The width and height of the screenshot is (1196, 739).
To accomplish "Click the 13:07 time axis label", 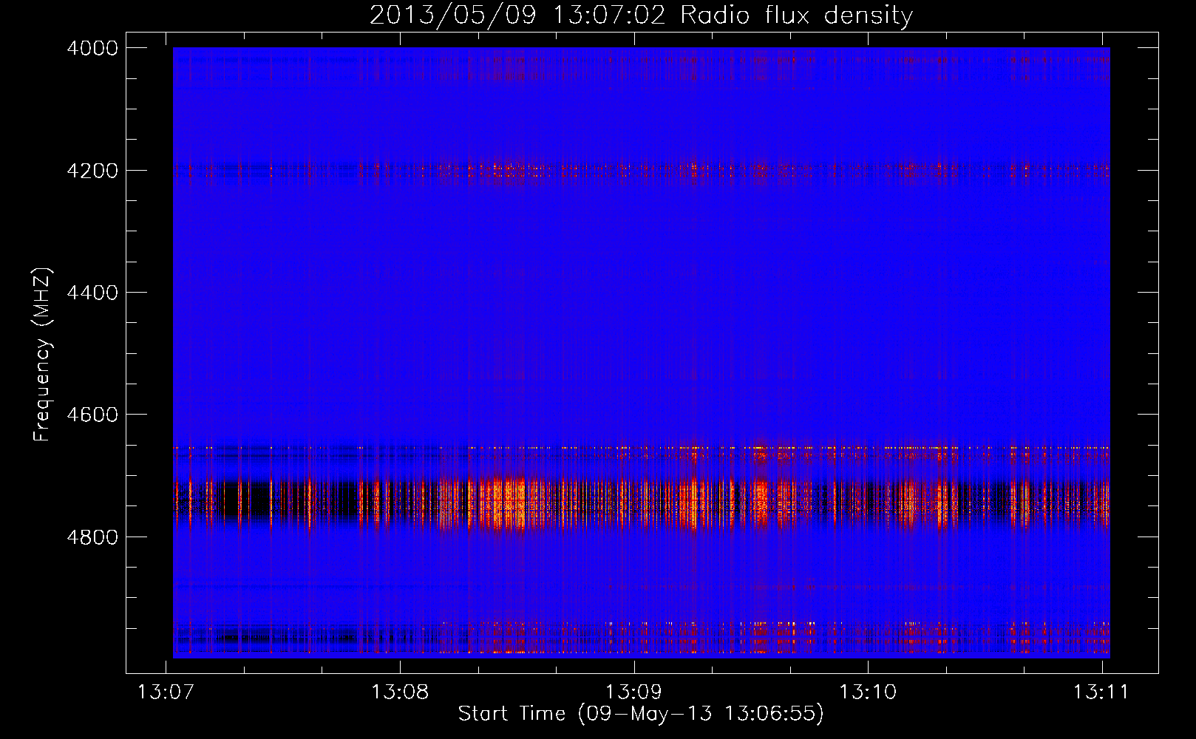I will [166, 692].
